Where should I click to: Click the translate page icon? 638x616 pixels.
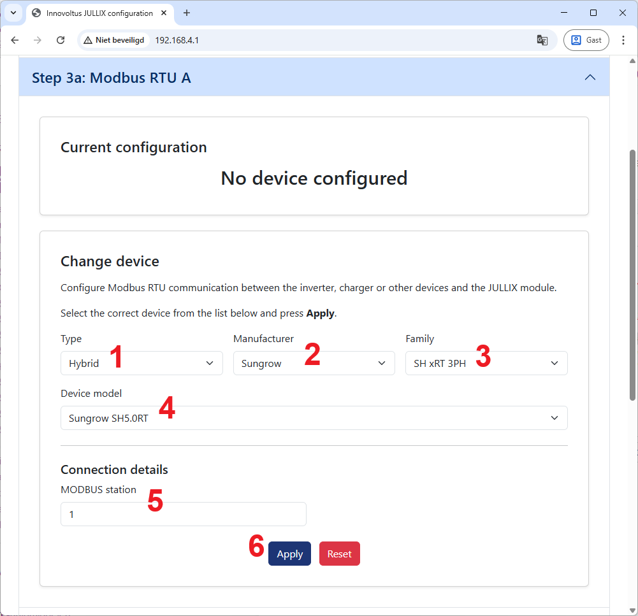[x=542, y=40]
